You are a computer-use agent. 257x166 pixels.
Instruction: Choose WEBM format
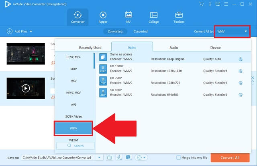coord(73,140)
